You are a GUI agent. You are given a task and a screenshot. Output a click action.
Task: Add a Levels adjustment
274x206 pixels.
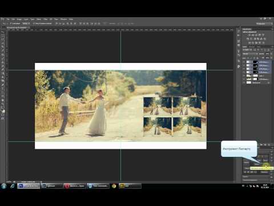pos(253,35)
